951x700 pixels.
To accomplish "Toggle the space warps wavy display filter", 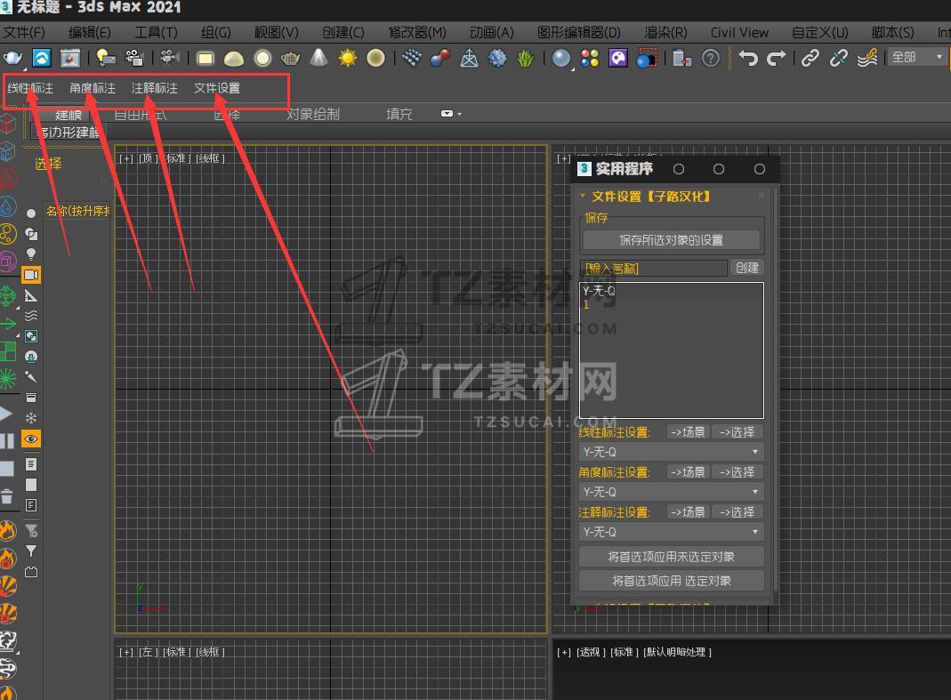I will tap(31, 316).
